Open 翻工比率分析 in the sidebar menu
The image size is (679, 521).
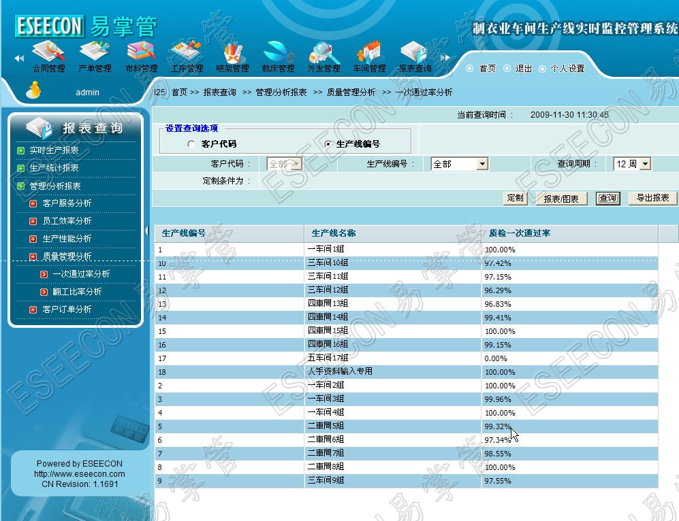[x=76, y=292]
